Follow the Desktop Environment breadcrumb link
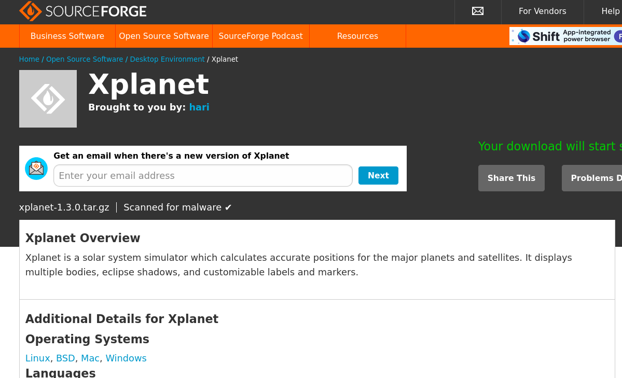 click(167, 59)
